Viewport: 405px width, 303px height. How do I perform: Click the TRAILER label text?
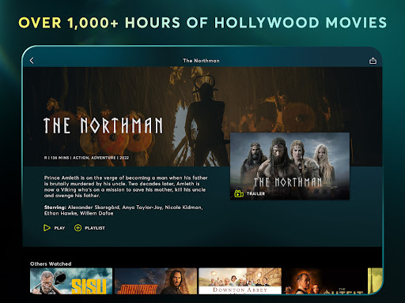click(x=255, y=194)
